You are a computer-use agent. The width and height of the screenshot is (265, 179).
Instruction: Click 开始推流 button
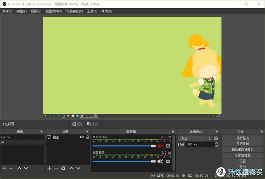tap(242, 138)
